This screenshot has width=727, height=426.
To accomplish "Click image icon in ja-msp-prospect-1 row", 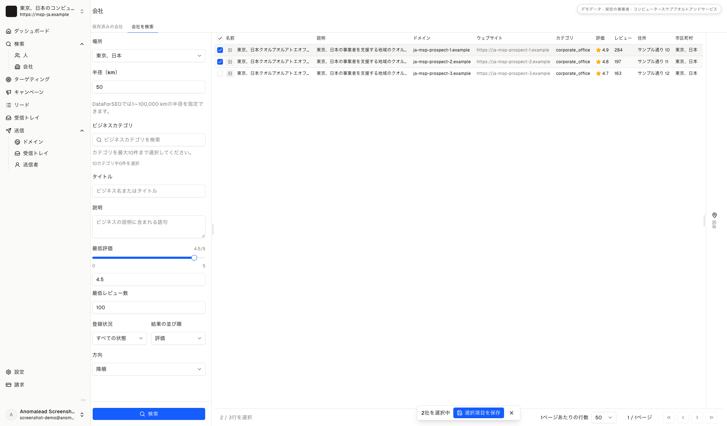I will 230,50.
